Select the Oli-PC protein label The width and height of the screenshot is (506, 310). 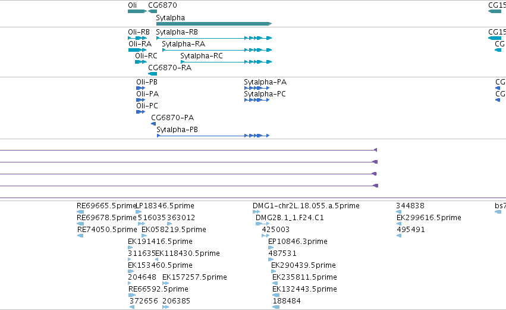point(147,106)
